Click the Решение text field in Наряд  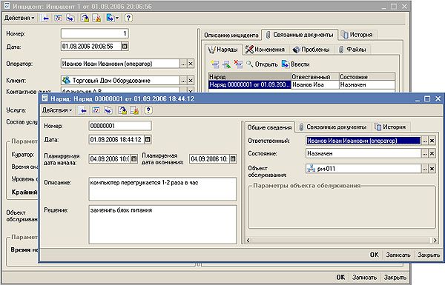click(x=162, y=224)
